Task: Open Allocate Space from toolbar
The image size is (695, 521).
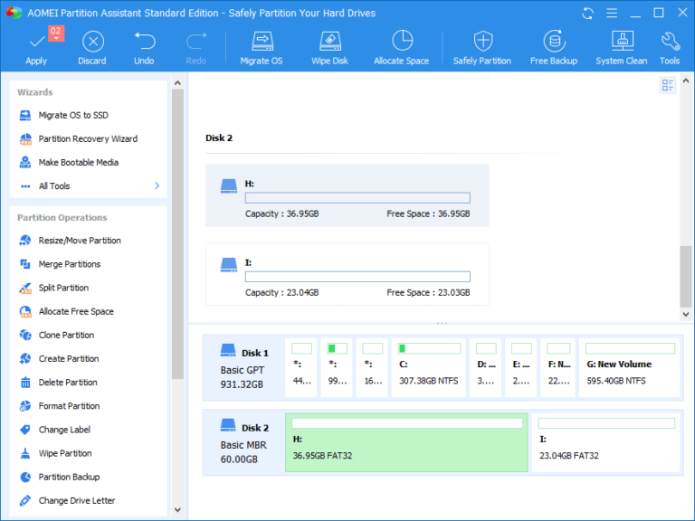Action: tap(402, 49)
